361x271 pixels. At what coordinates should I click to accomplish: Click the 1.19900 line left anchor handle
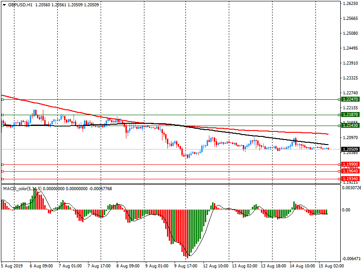pos(3,164)
